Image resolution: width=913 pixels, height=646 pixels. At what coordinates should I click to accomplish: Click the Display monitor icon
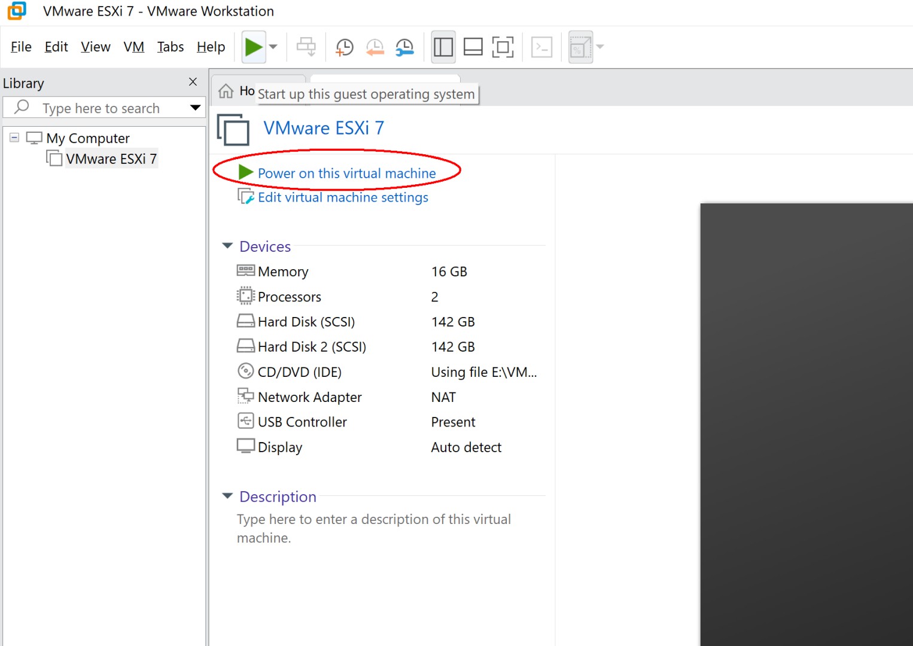(245, 446)
